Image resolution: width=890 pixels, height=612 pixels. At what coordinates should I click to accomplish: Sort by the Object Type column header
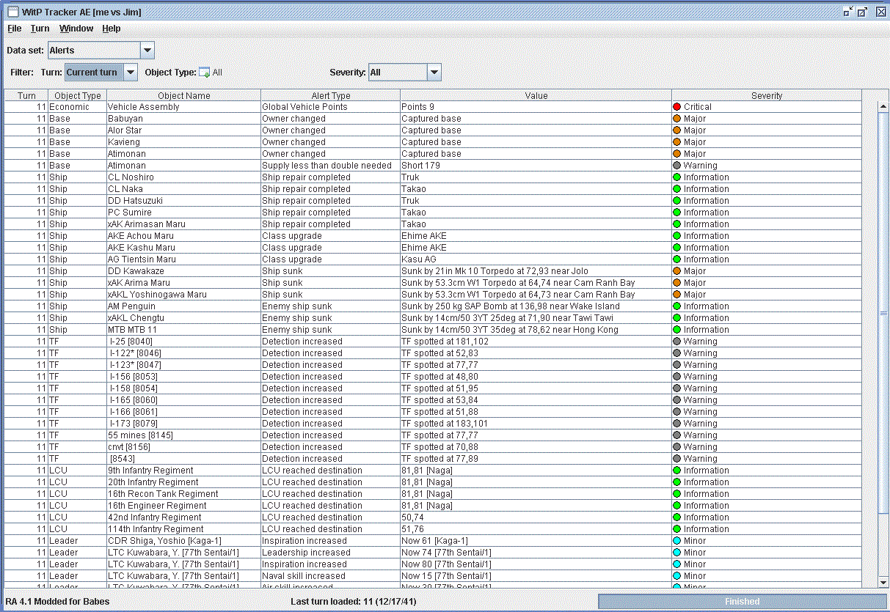tap(78, 95)
